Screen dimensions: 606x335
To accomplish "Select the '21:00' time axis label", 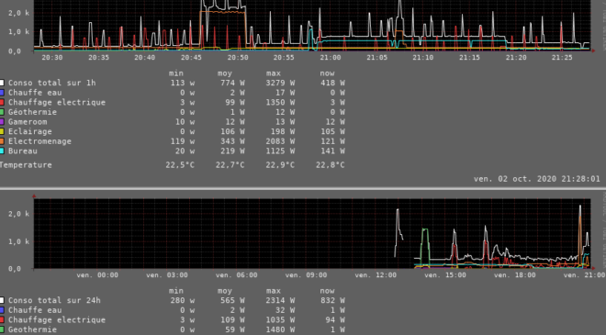I will point(330,58).
